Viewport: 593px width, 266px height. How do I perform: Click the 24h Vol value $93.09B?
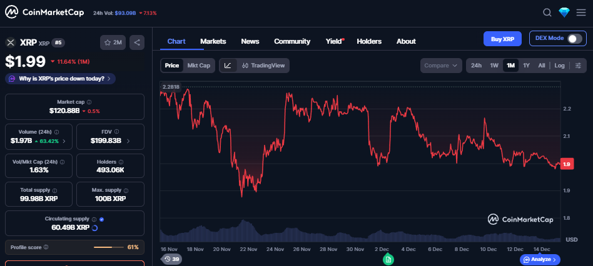pos(125,13)
